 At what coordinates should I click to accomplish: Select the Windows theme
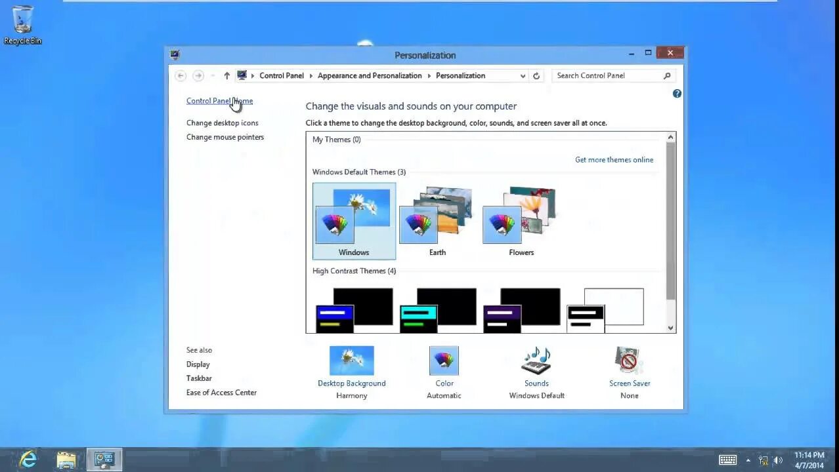tap(354, 222)
